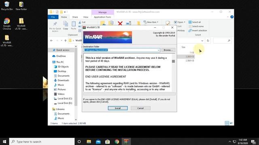Open Videos in the sidebar
This screenshot has height=145, width=259.
pos(59,94)
